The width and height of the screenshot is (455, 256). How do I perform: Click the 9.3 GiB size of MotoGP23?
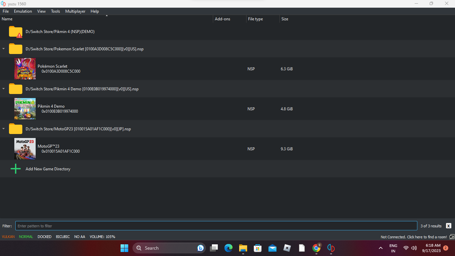tap(287, 149)
